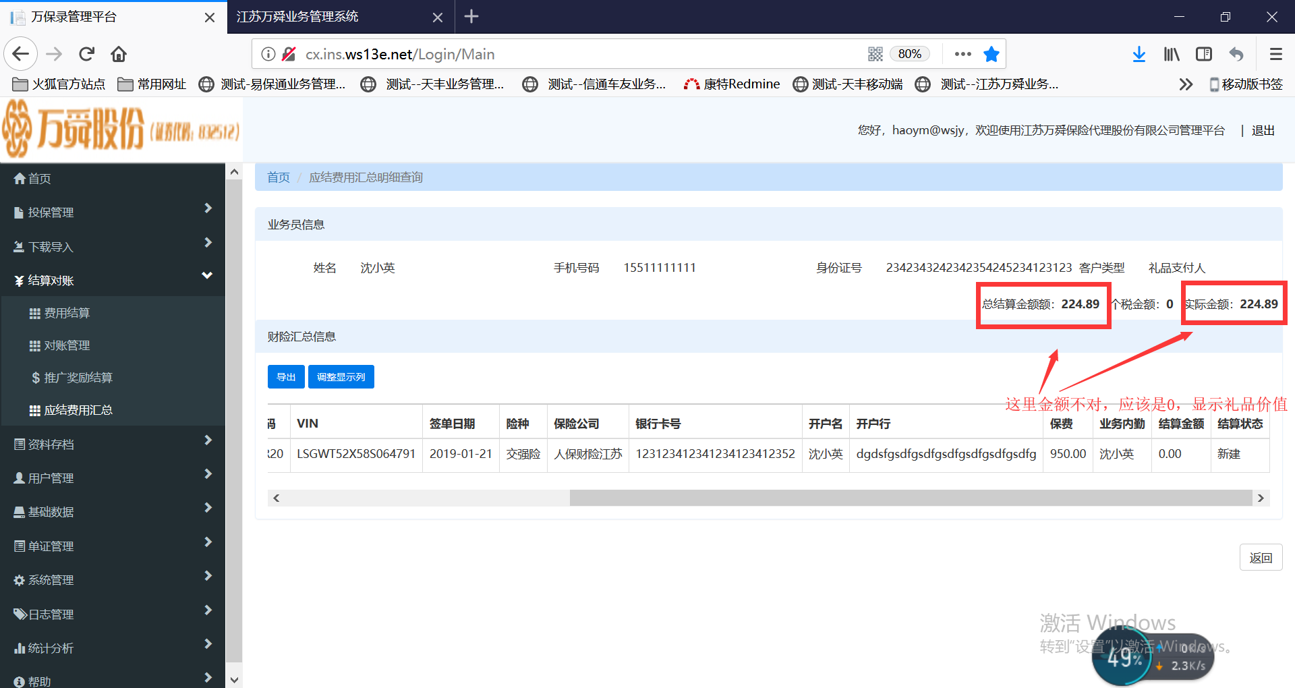
Task: Show more bookmarks overflow chevron
Action: (x=1186, y=84)
